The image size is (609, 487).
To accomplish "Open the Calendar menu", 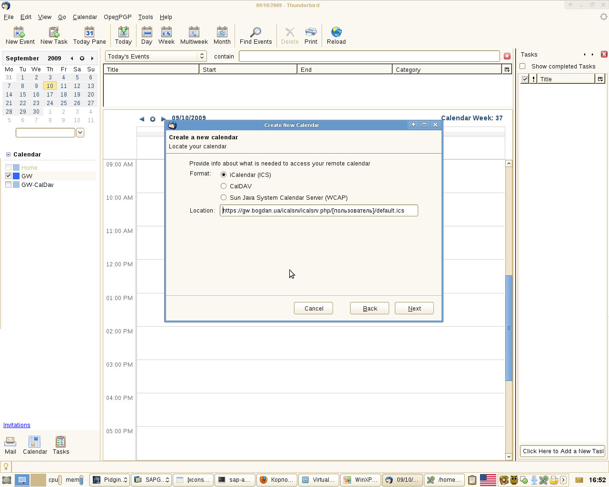I will [x=85, y=17].
